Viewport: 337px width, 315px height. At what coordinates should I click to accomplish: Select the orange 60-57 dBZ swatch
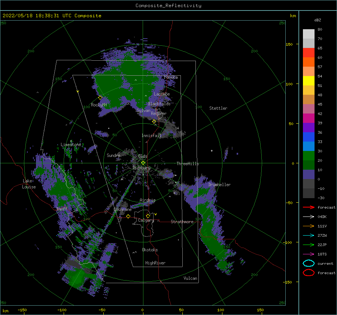click(x=309, y=62)
